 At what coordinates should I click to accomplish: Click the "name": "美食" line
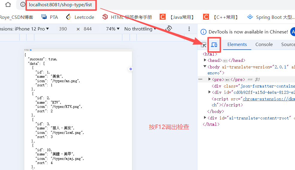(49, 76)
